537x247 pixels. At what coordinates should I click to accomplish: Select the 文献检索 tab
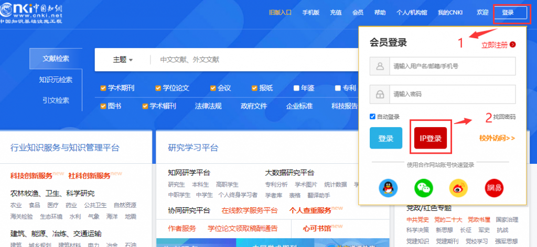pos(56,59)
